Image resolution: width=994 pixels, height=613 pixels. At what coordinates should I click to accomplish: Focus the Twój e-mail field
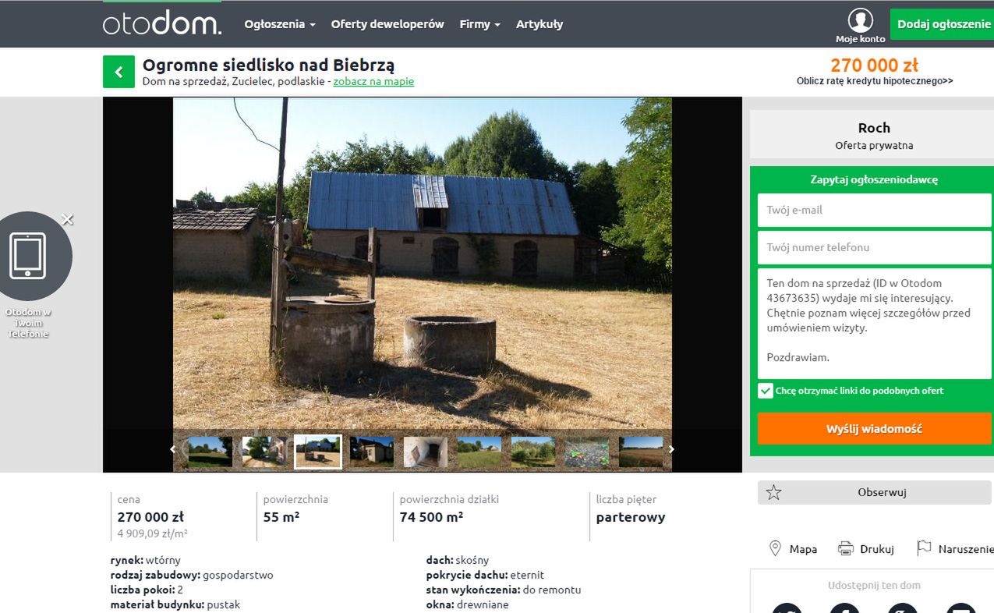pyautogui.click(x=874, y=210)
